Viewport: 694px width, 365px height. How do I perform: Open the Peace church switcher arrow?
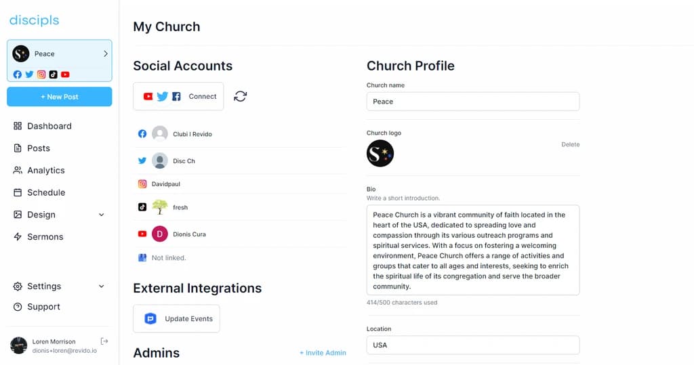(x=105, y=53)
